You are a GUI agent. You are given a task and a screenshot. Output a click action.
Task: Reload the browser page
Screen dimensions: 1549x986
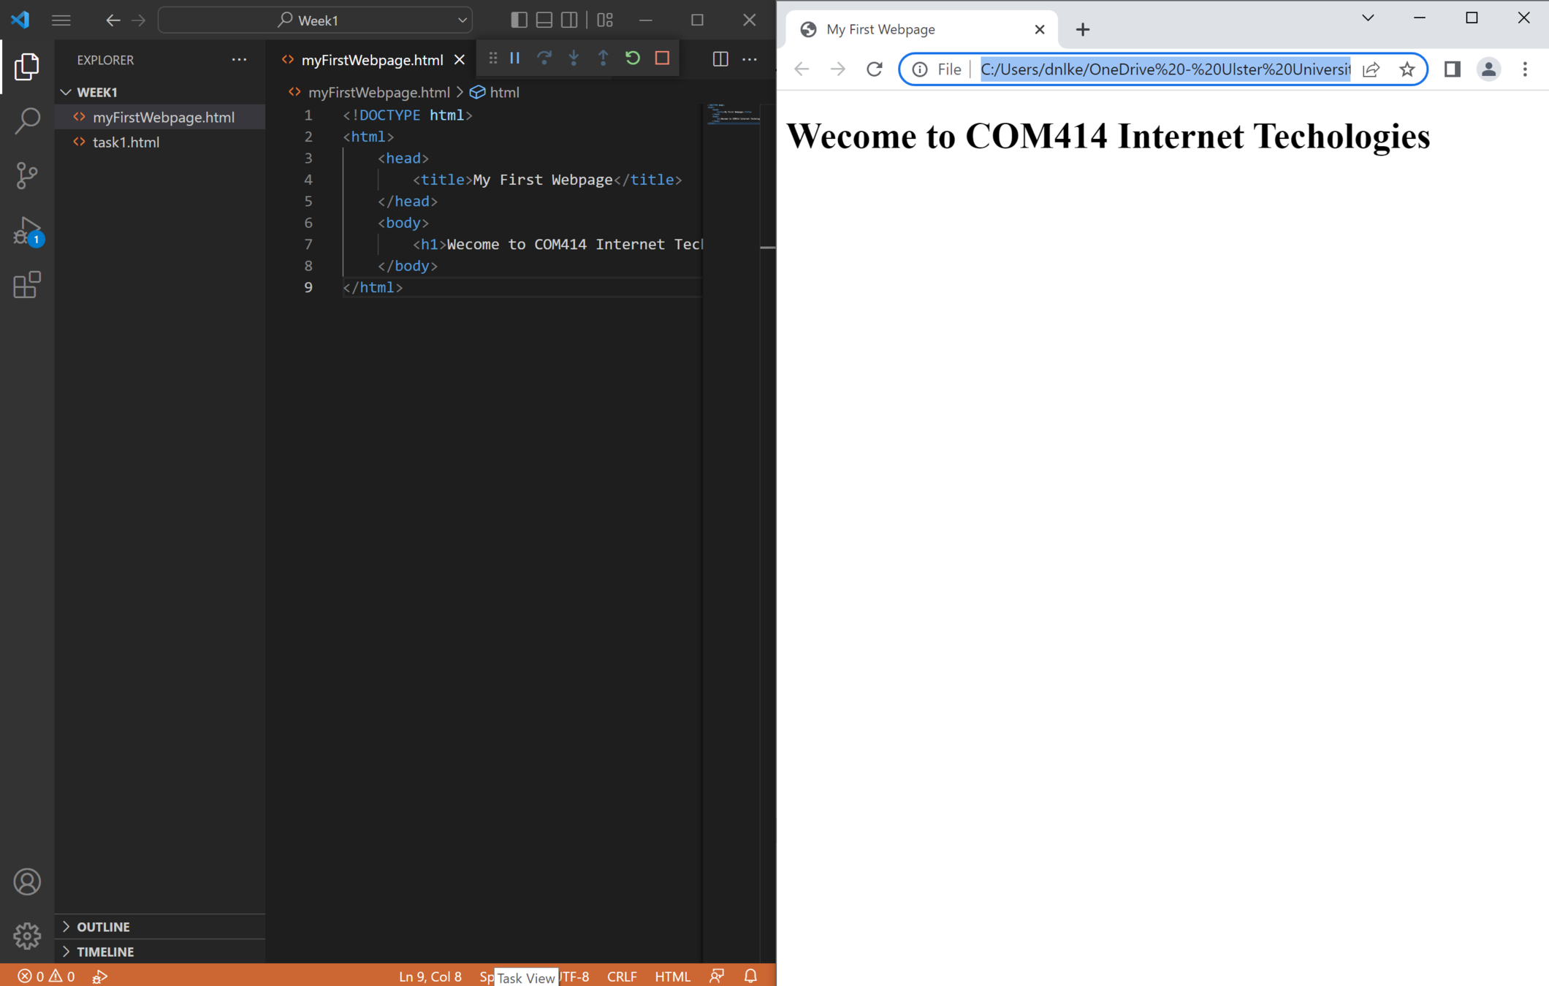point(874,69)
